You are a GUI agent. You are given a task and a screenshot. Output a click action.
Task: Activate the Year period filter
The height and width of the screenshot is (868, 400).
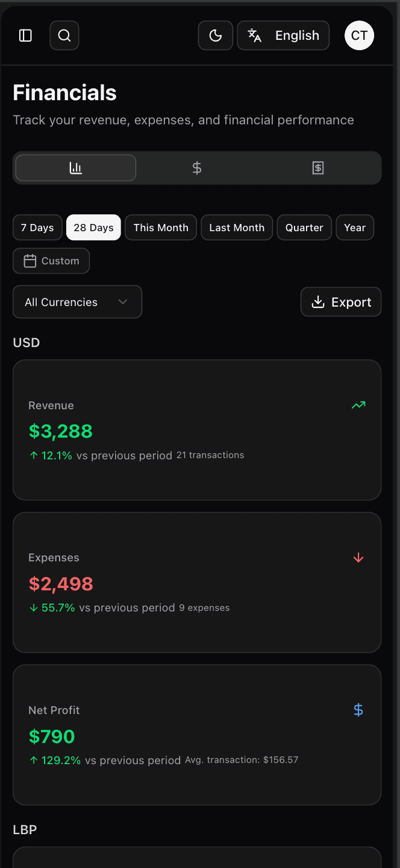pos(354,228)
